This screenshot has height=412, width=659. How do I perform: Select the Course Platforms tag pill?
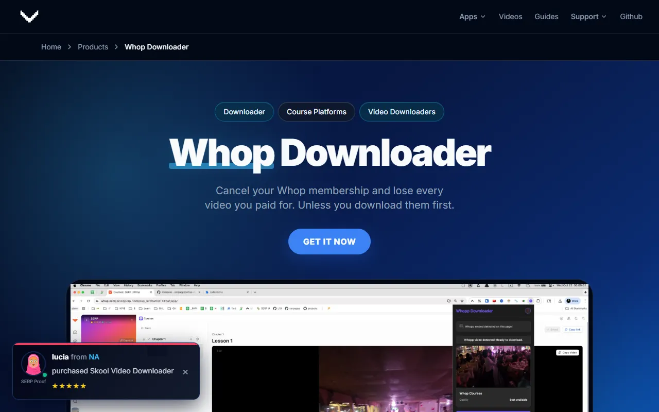316,112
